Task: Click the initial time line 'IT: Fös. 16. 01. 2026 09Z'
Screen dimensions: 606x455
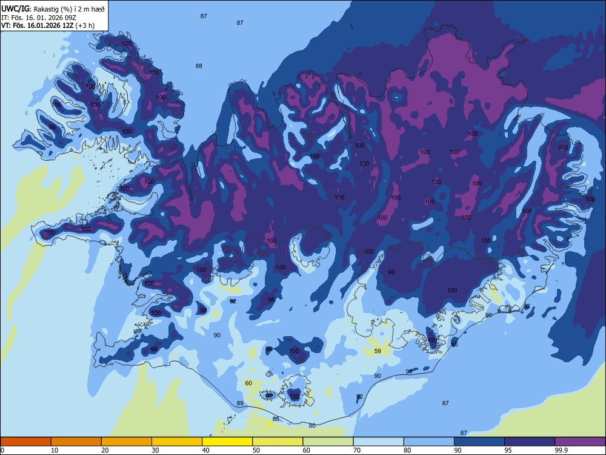Action: [x=38, y=18]
